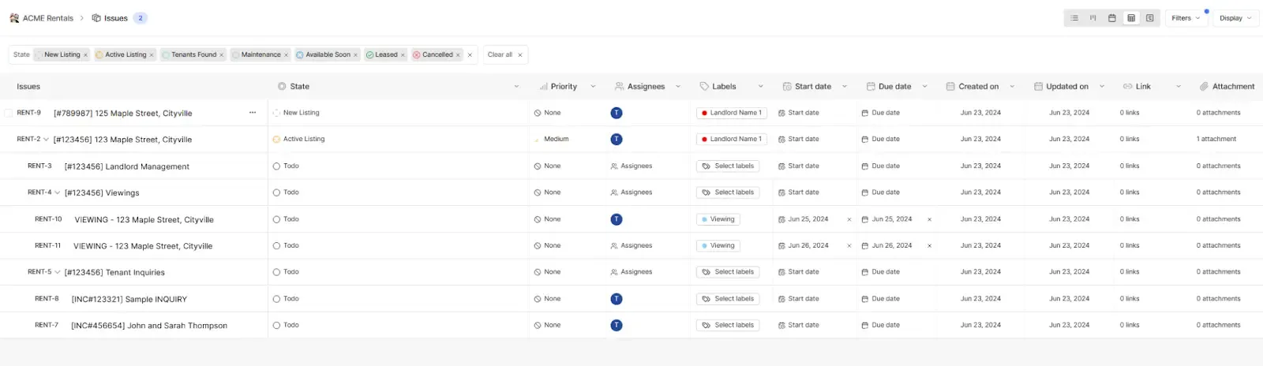Switch to calendar layout view
The image size is (1263, 366).
[1112, 18]
